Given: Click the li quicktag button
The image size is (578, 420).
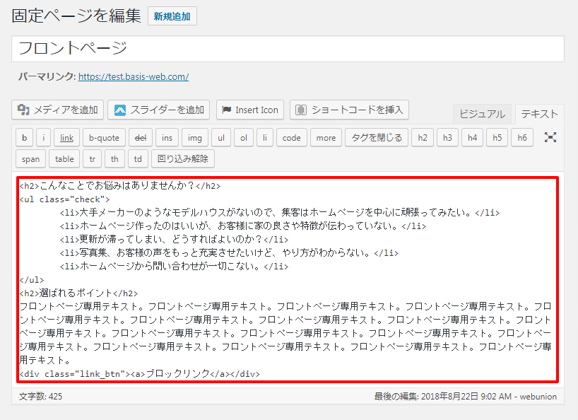Looking at the screenshot, I should pos(265,138).
